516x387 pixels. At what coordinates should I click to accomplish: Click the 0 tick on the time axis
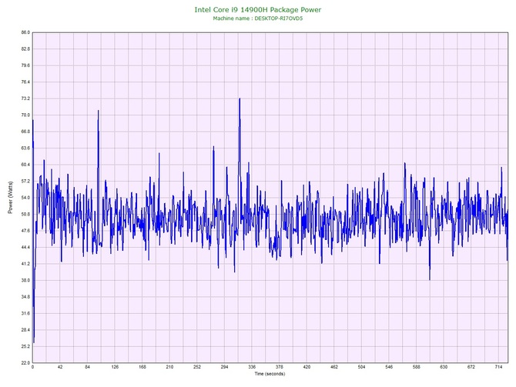coord(32,367)
